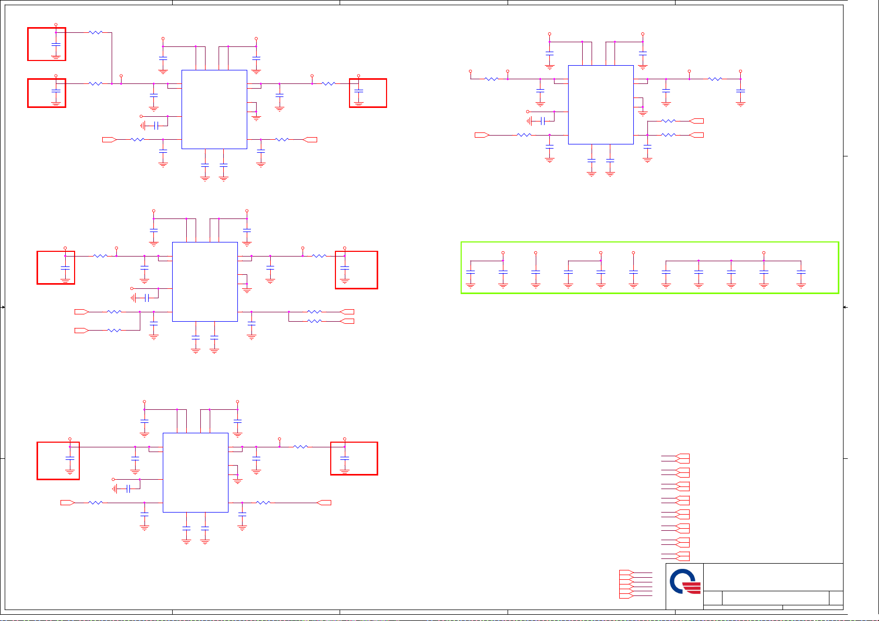The height and width of the screenshot is (621, 879).
Task: Select the IC rectangle in the upper-right circuit
Action: point(600,105)
